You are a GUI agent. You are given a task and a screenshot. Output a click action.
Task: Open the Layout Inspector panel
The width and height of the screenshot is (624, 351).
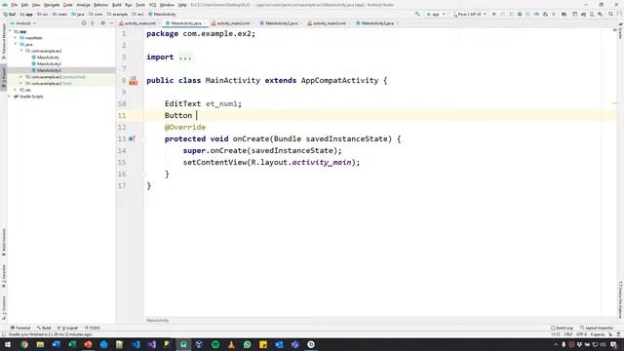597,328
